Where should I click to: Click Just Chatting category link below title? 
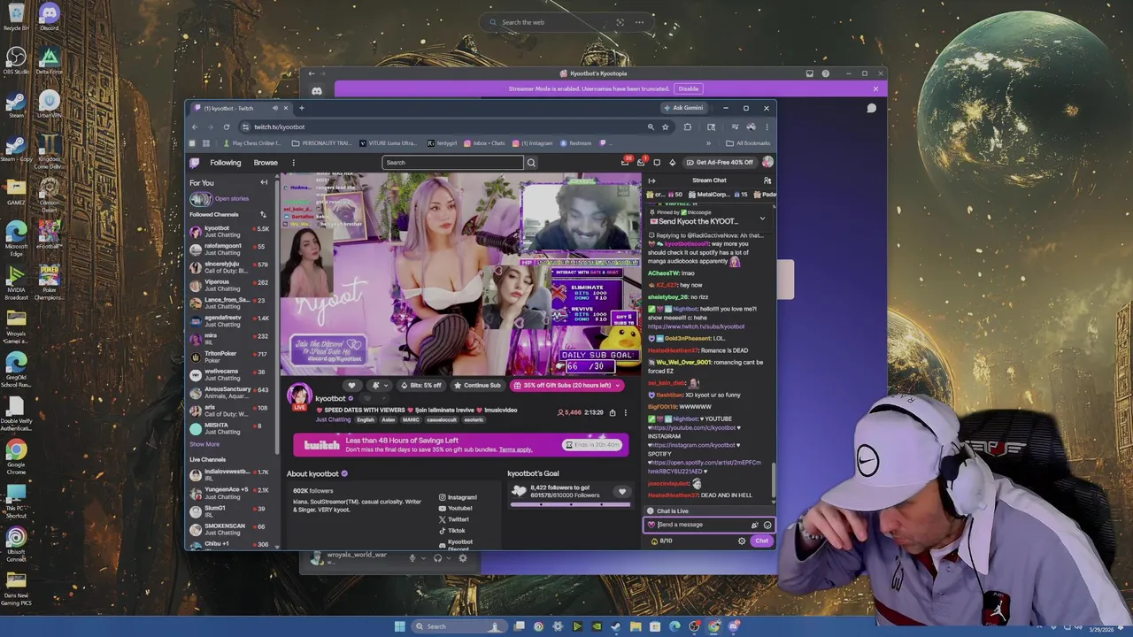tap(334, 419)
